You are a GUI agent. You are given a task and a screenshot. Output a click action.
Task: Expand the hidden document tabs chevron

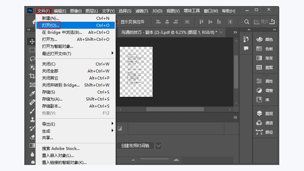pyautogui.click(x=235, y=32)
